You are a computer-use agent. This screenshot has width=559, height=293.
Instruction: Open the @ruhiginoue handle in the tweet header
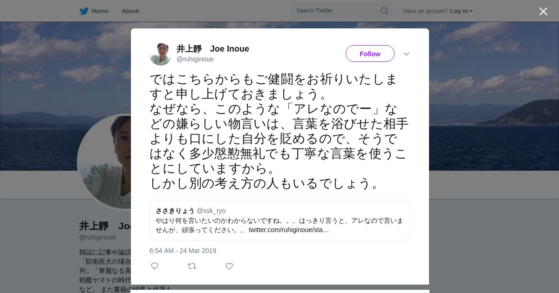(x=195, y=59)
